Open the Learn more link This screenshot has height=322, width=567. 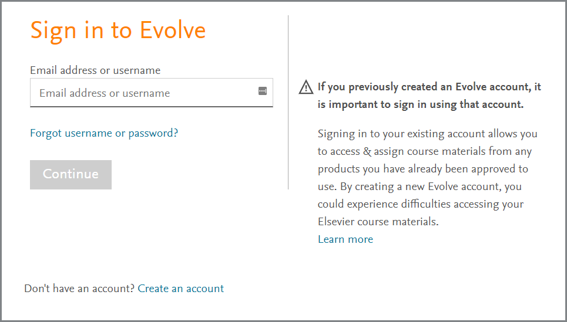coord(345,239)
